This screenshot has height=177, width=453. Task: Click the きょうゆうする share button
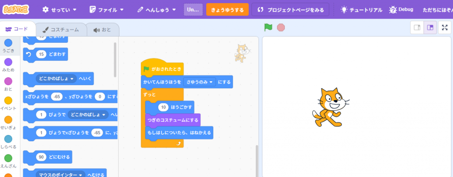coord(227,10)
